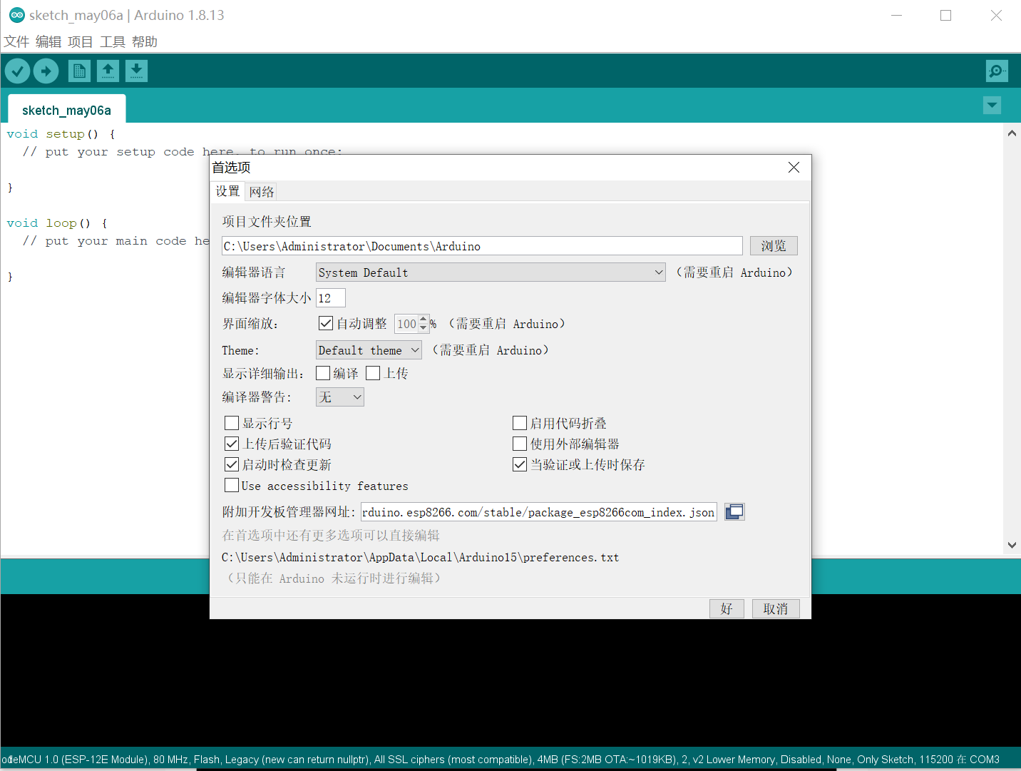
Task: Create a new sketch with the New icon
Action: click(79, 71)
